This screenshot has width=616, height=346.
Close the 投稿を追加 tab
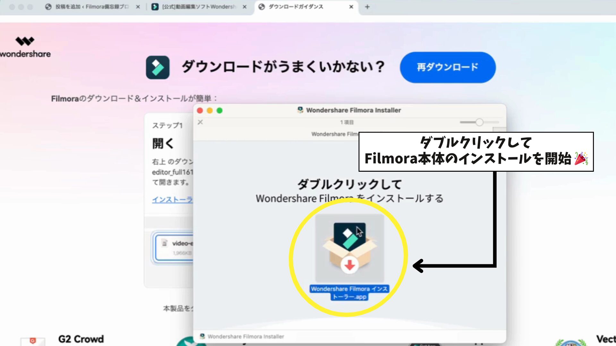click(x=138, y=7)
